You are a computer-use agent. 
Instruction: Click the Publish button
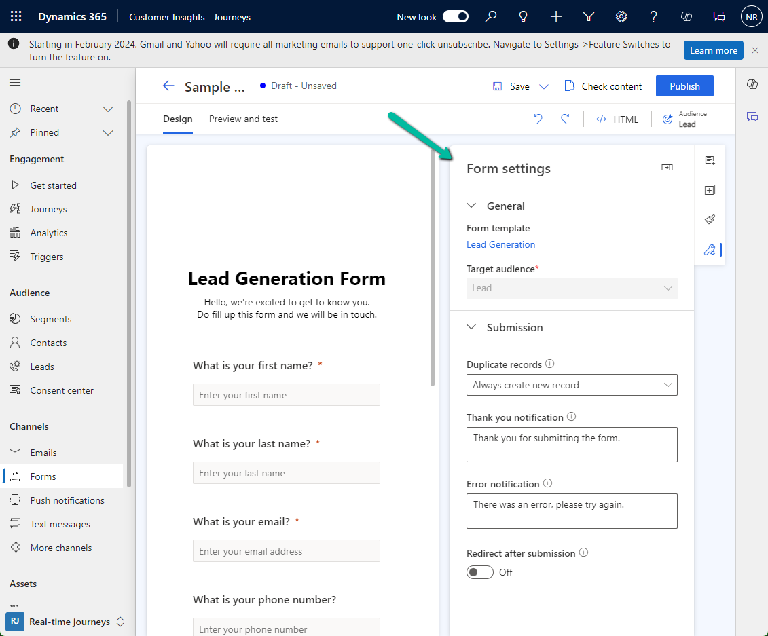[684, 86]
